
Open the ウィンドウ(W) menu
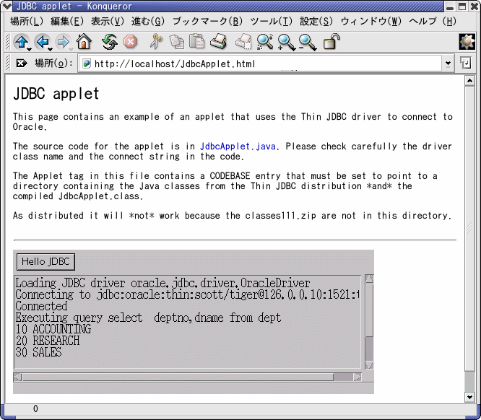tap(371, 21)
